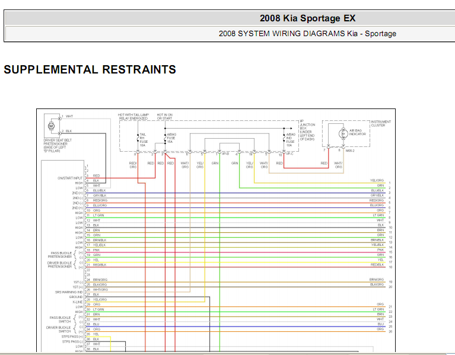Click the "GROUND" pin label
The image size is (455, 355).
pyautogui.click(x=76, y=297)
